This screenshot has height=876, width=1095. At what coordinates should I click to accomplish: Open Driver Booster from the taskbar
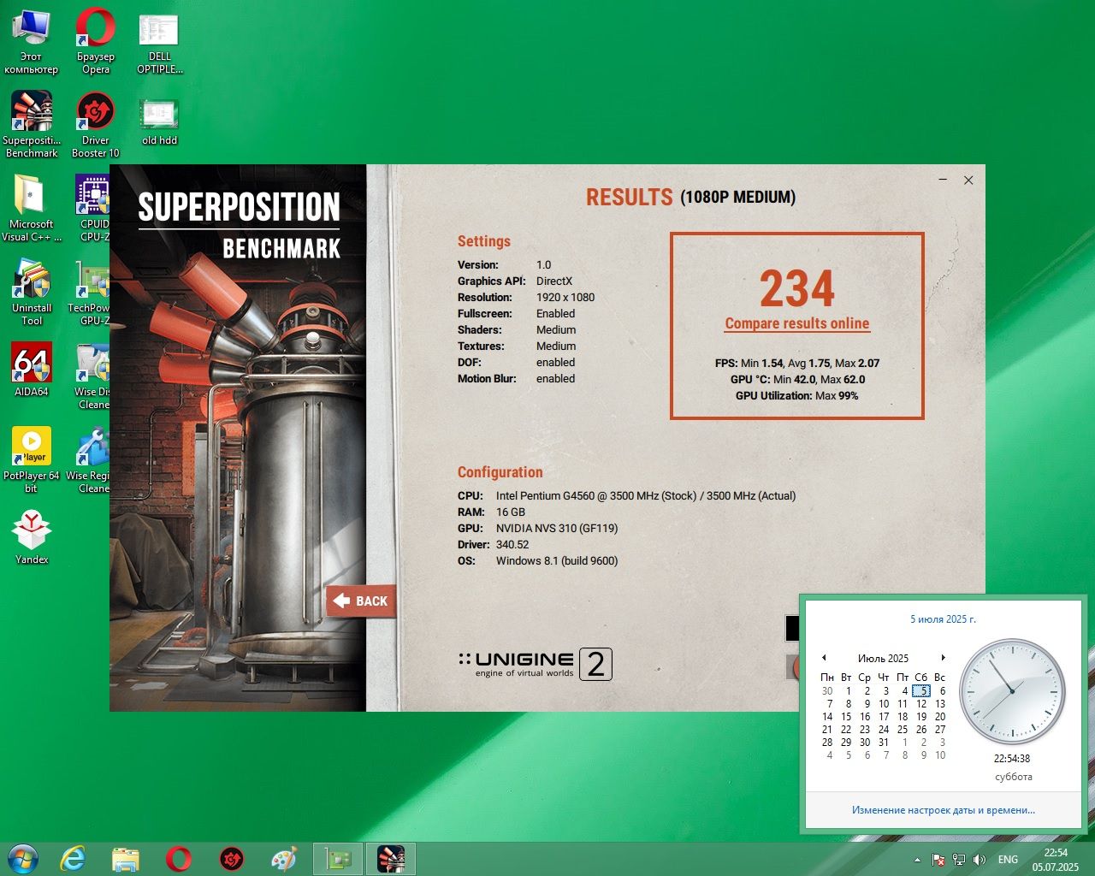click(232, 858)
